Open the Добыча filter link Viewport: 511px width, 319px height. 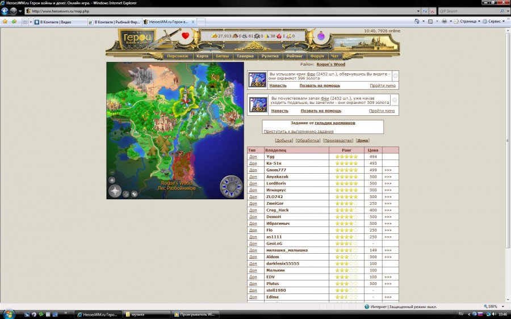[284, 140]
